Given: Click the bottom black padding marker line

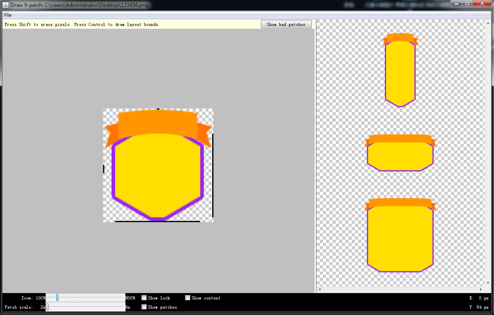Looking at the screenshot, I should pos(157,221).
